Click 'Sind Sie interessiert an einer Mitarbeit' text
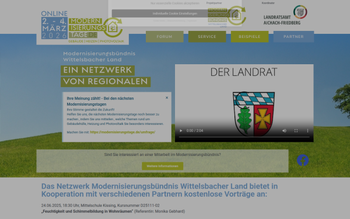350x219 pixels. tap(162, 154)
